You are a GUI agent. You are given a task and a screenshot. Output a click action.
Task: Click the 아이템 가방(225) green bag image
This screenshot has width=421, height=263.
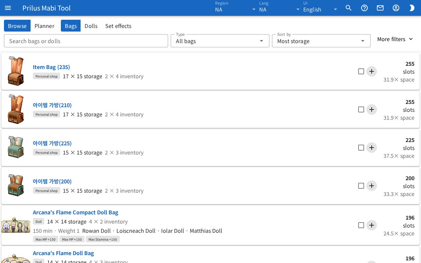click(x=16, y=147)
